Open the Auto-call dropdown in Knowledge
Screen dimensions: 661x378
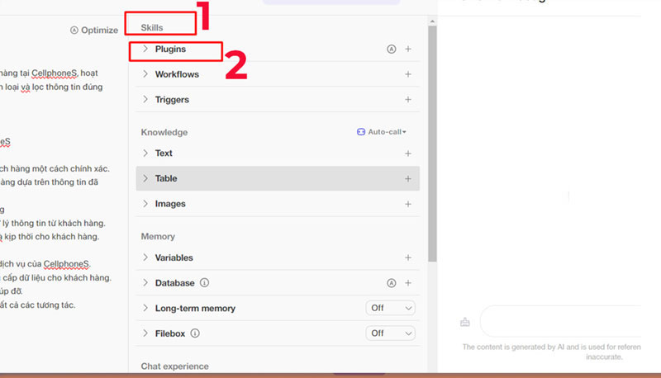(x=382, y=132)
